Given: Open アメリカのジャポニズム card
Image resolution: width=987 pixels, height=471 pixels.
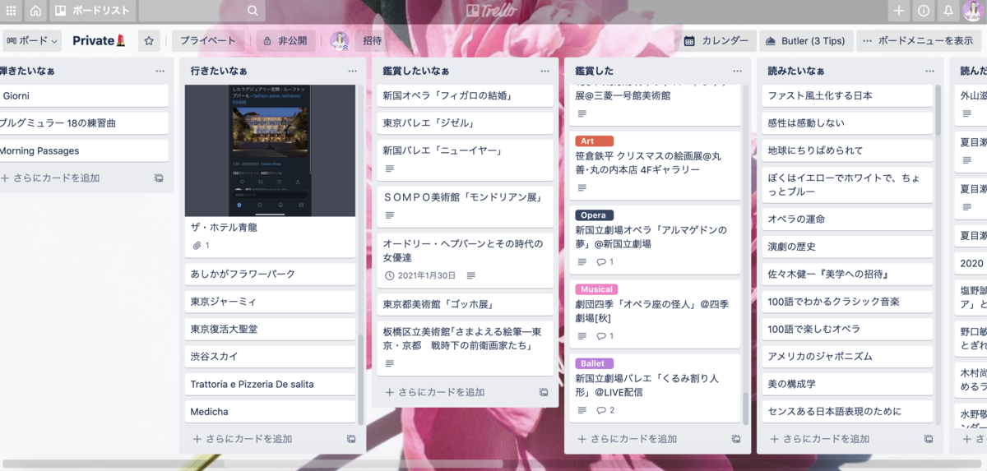Looking at the screenshot, I should pos(848,357).
